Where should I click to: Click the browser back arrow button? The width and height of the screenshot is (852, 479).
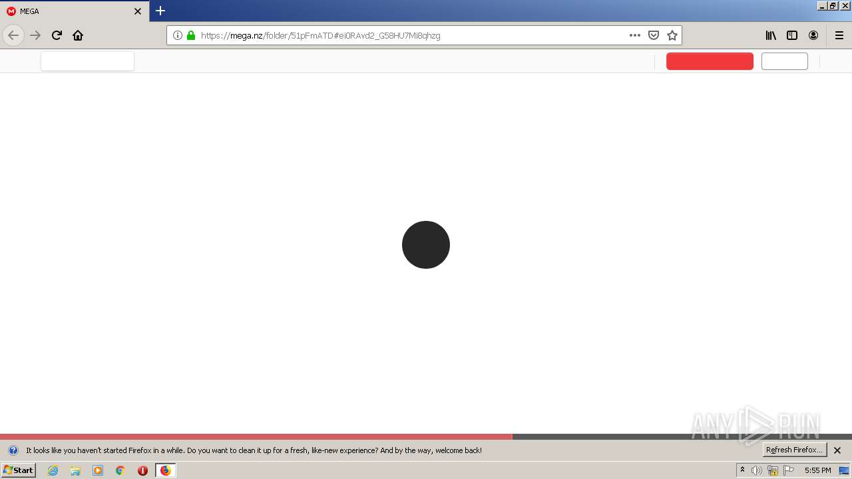click(x=13, y=35)
